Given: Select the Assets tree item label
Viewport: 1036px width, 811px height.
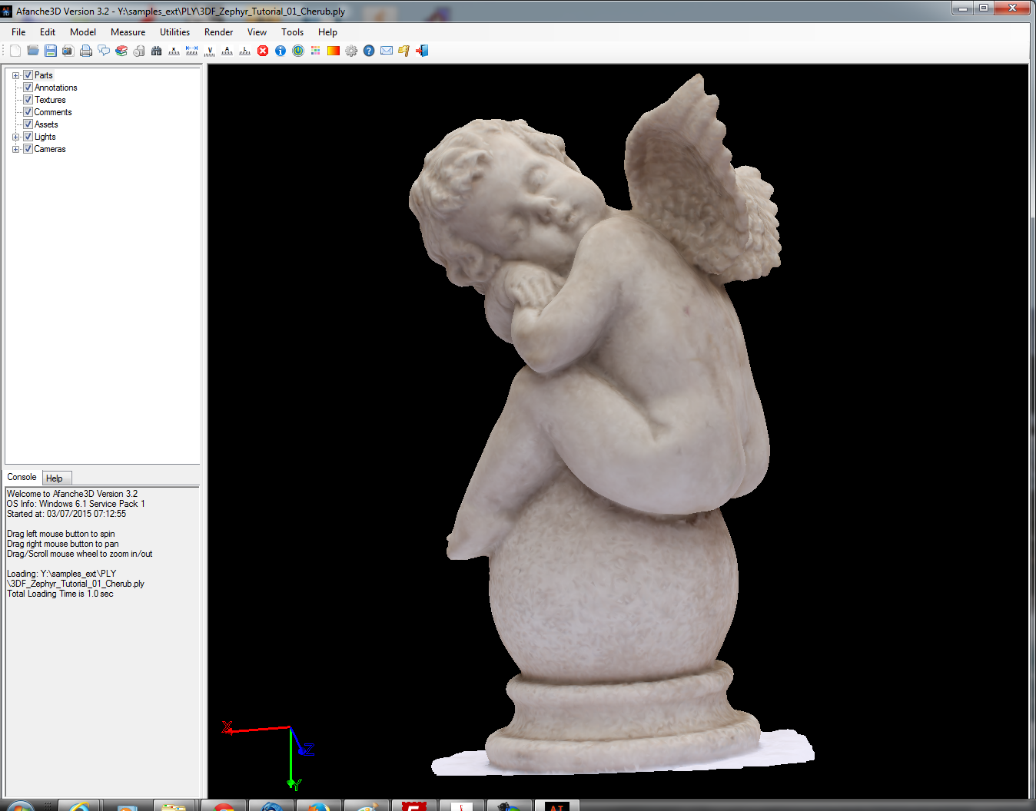Looking at the screenshot, I should (x=46, y=124).
